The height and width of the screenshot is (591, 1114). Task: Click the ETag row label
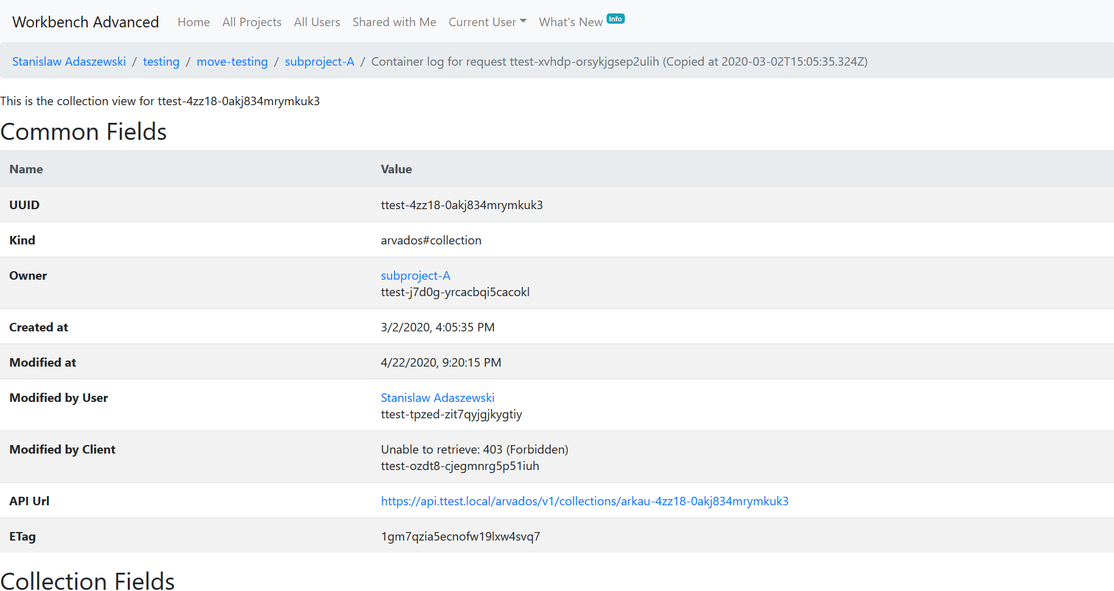(x=23, y=536)
